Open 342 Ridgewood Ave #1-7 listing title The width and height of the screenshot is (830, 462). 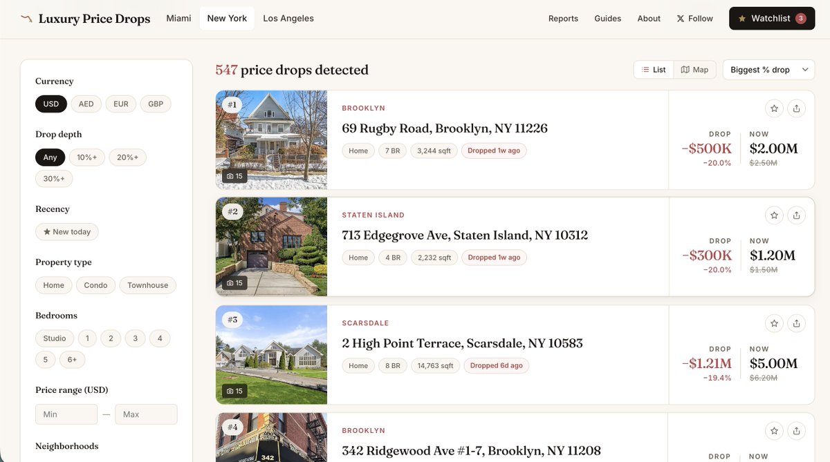[x=471, y=451]
